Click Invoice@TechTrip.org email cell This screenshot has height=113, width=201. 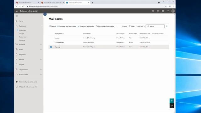pyautogui.click(x=89, y=38)
